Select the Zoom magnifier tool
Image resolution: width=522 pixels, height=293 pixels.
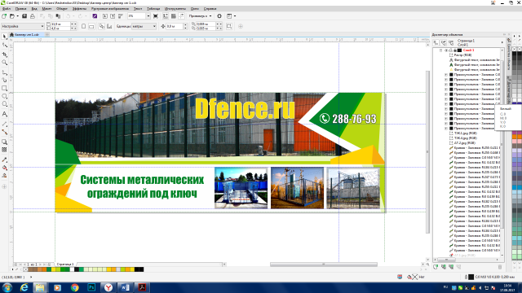tap(4, 63)
